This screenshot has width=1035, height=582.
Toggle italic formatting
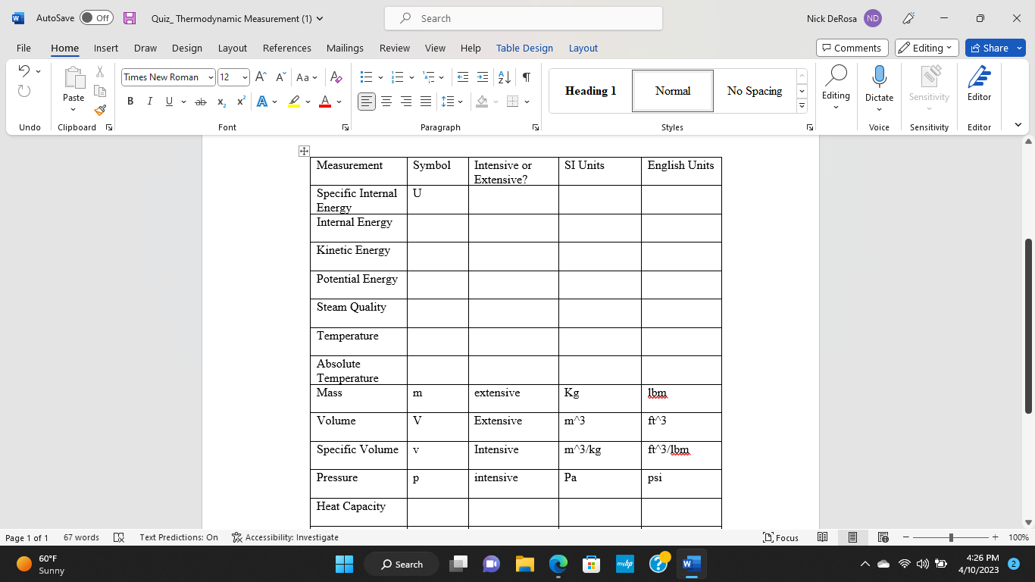pos(149,101)
